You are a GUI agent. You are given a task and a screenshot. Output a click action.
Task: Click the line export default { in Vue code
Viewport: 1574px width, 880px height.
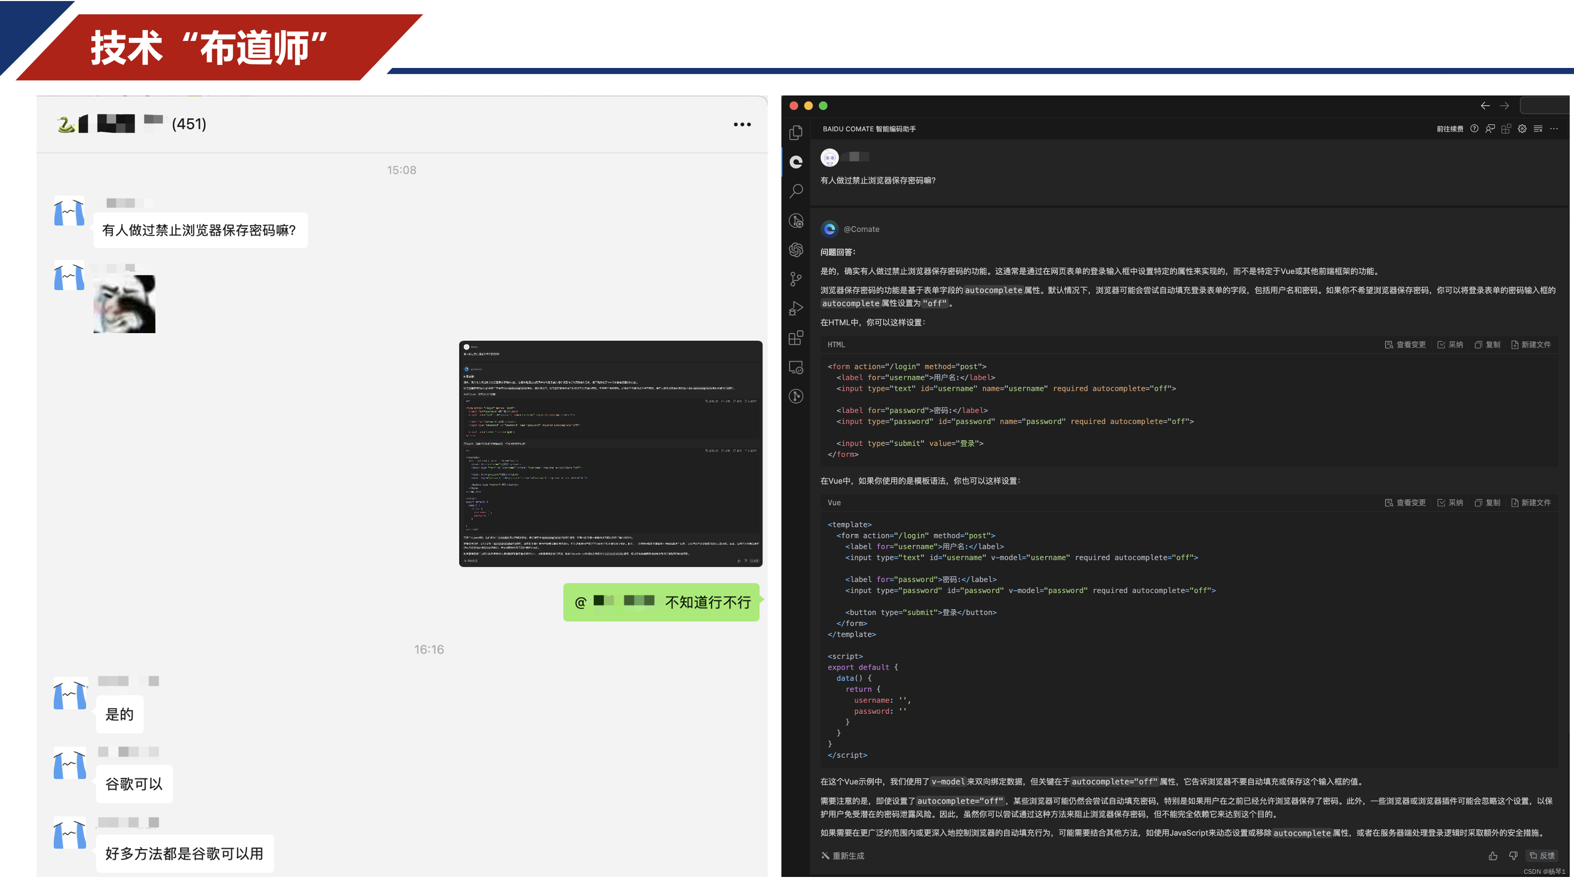[863, 667]
